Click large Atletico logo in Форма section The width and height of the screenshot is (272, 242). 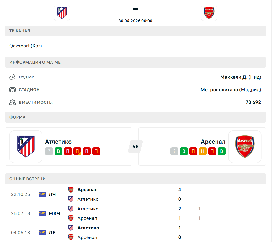click(x=26, y=147)
